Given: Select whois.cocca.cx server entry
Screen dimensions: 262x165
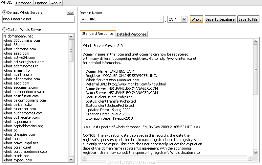Looking at the screenshot, I should (15, 139).
